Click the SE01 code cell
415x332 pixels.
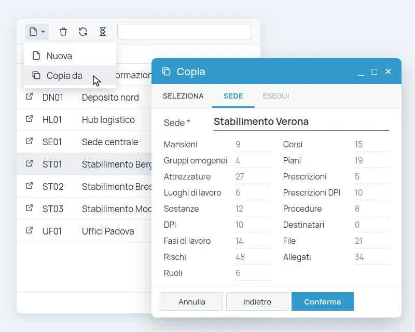52,142
